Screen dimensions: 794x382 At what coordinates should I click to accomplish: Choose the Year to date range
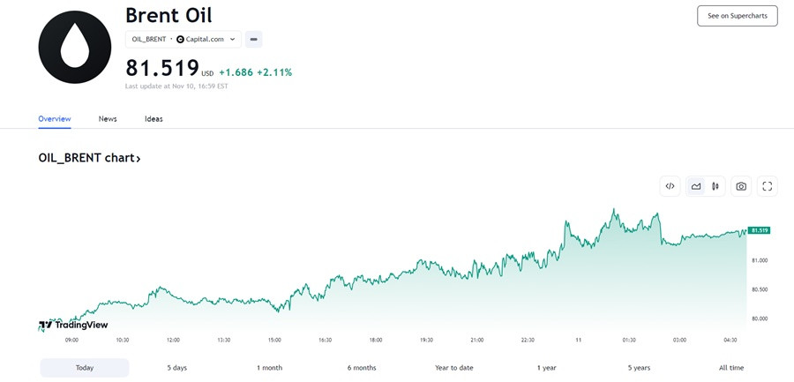pyautogui.click(x=453, y=368)
